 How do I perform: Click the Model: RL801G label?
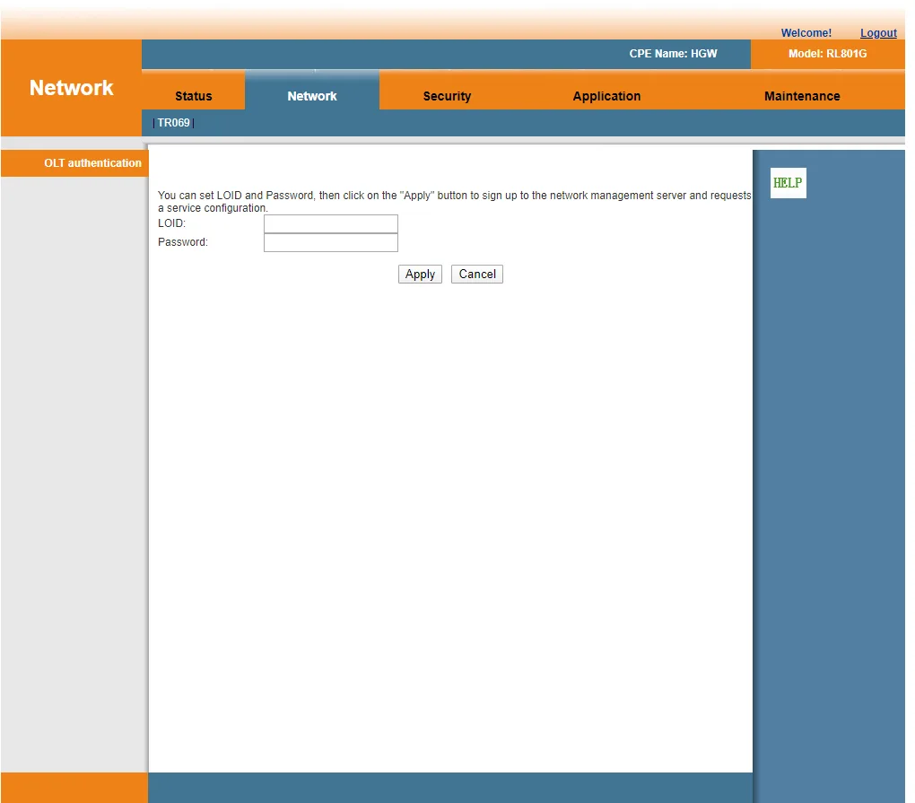pos(827,54)
